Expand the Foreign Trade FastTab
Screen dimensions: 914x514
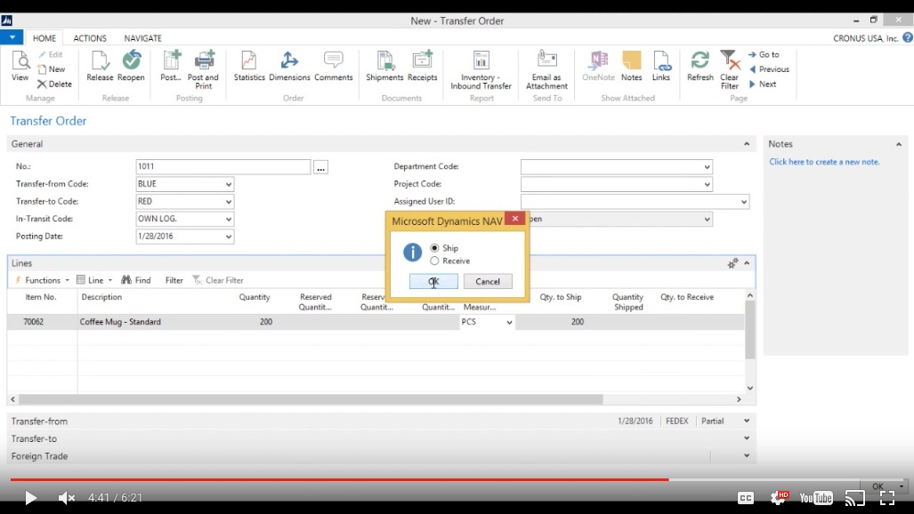(x=746, y=455)
